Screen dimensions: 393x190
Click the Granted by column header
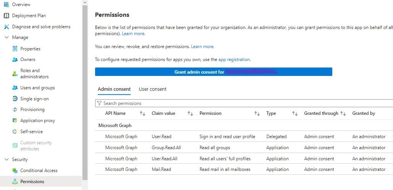click(364, 113)
